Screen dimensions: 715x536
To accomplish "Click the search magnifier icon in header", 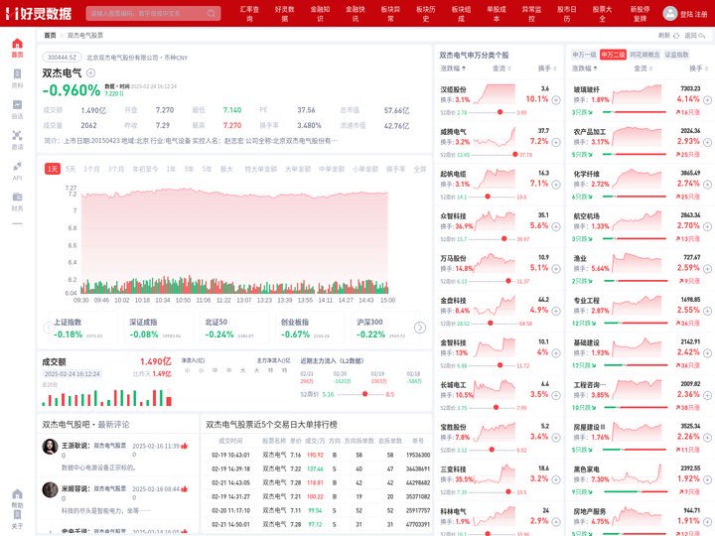I will 212,13.
